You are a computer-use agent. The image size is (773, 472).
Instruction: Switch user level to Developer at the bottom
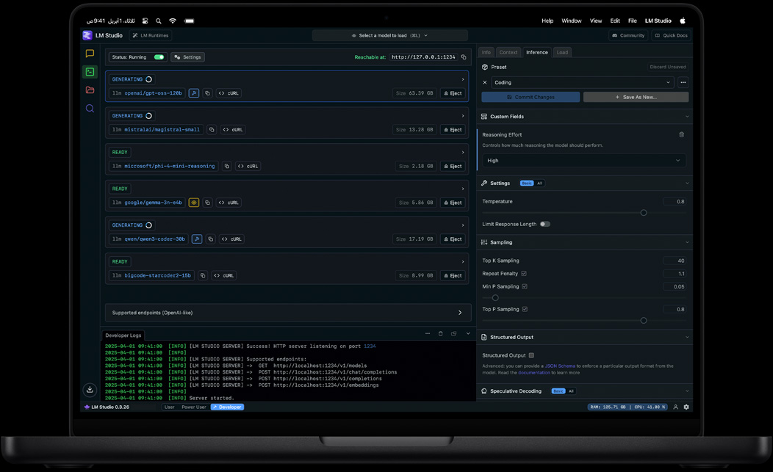[x=227, y=407]
